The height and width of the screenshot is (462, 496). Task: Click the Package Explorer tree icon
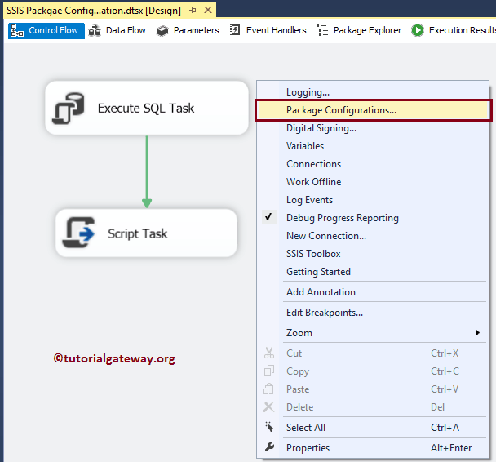322,30
